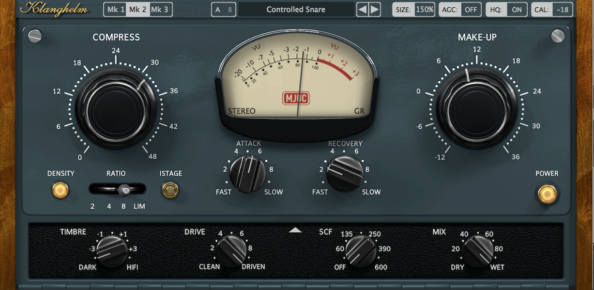Viewport: 594px width, 290px height.
Task: Click the TIMBRE knob
Action: 112,250
